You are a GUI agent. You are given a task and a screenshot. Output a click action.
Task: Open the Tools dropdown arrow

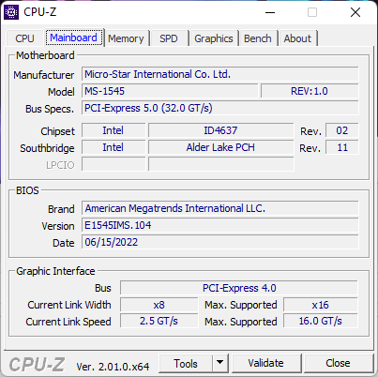click(220, 363)
